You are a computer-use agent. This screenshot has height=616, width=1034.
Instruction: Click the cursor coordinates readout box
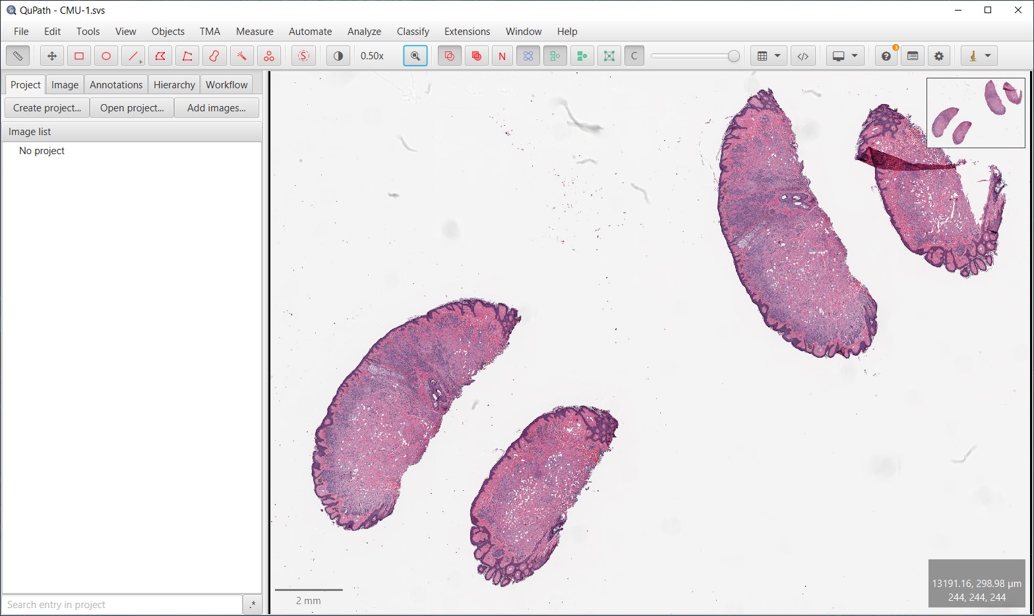coord(977,583)
